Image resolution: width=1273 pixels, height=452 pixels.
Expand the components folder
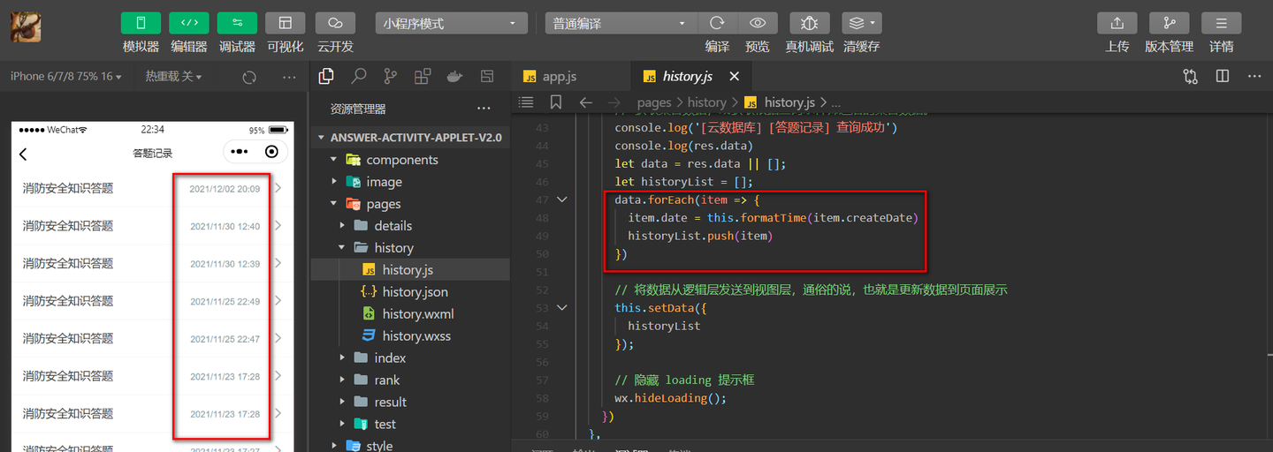click(x=401, y=160)
